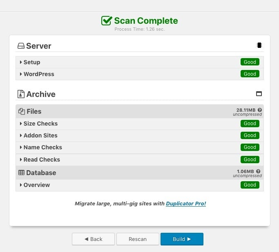Expand the Setup section
The width and height of the screenshot is (279, 252).
pyautogui.click(x=31, y=62)
